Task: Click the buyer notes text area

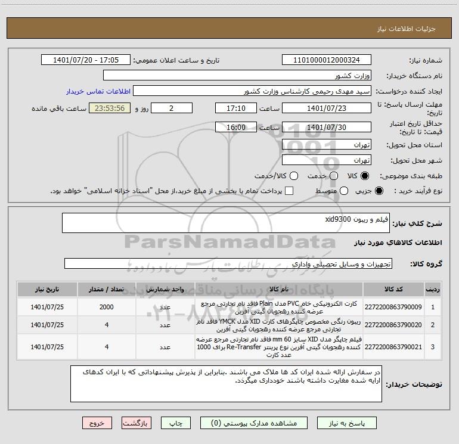Action: (x=226, y=383)
